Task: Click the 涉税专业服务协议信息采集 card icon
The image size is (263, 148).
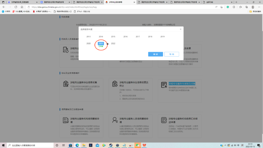Action: pyautogui.click(x=65, y=85)
